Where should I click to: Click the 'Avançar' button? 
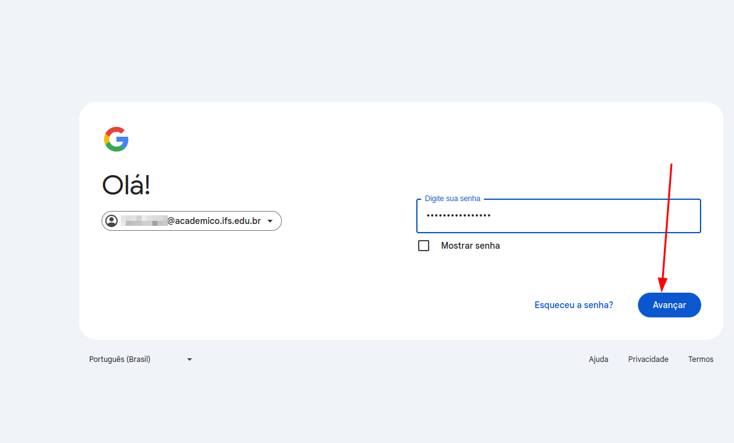[x=670, y=305]
